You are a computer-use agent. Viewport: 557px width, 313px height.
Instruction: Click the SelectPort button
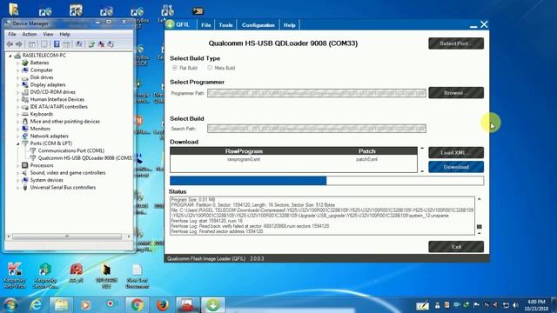click(x=456, y=43)
